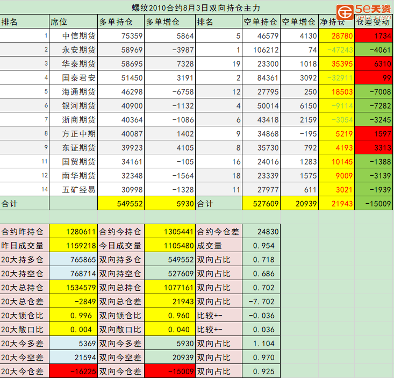
Task: Click the 空单增仓 column header
Action: point(298,22)
